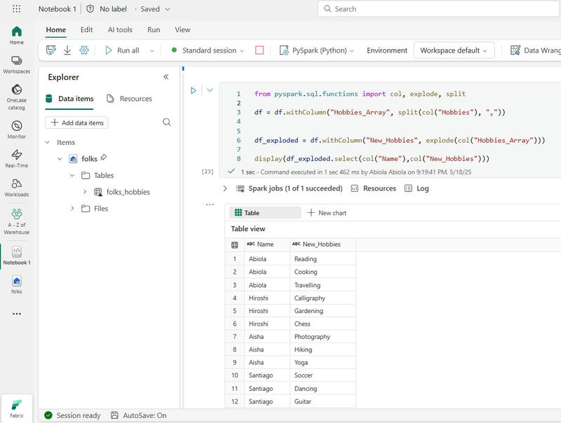
Task: Click the Add data items button
Action: 76,123
